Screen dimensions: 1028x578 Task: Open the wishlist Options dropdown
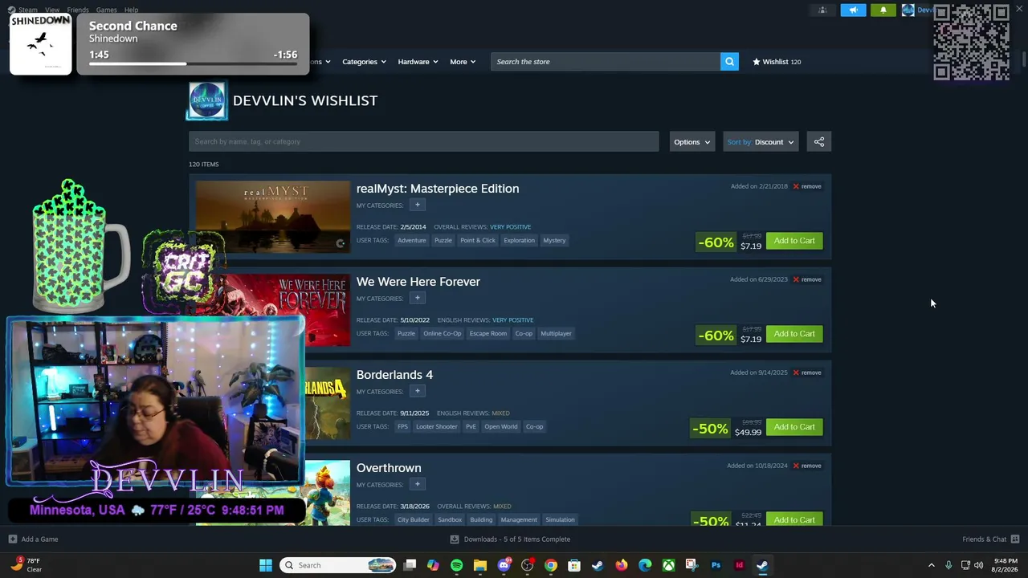click(x=691, y=142)
